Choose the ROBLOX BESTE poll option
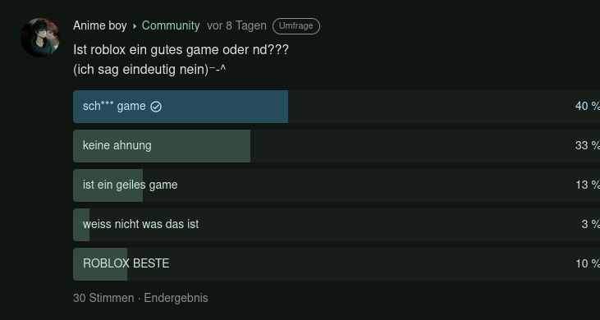600x320 pixels. 337,264
